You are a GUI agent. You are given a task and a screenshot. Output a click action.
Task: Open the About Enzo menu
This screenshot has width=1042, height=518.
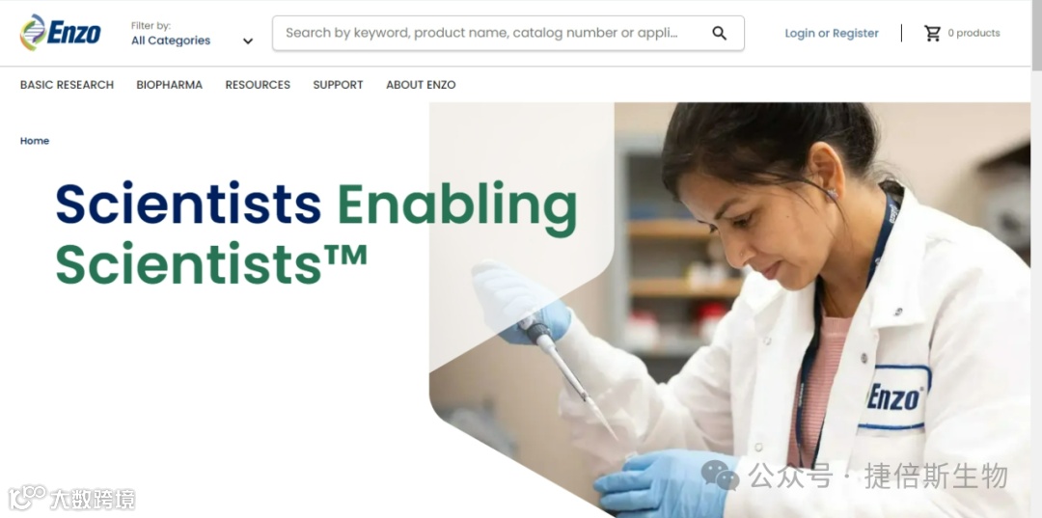coord(421,85)
